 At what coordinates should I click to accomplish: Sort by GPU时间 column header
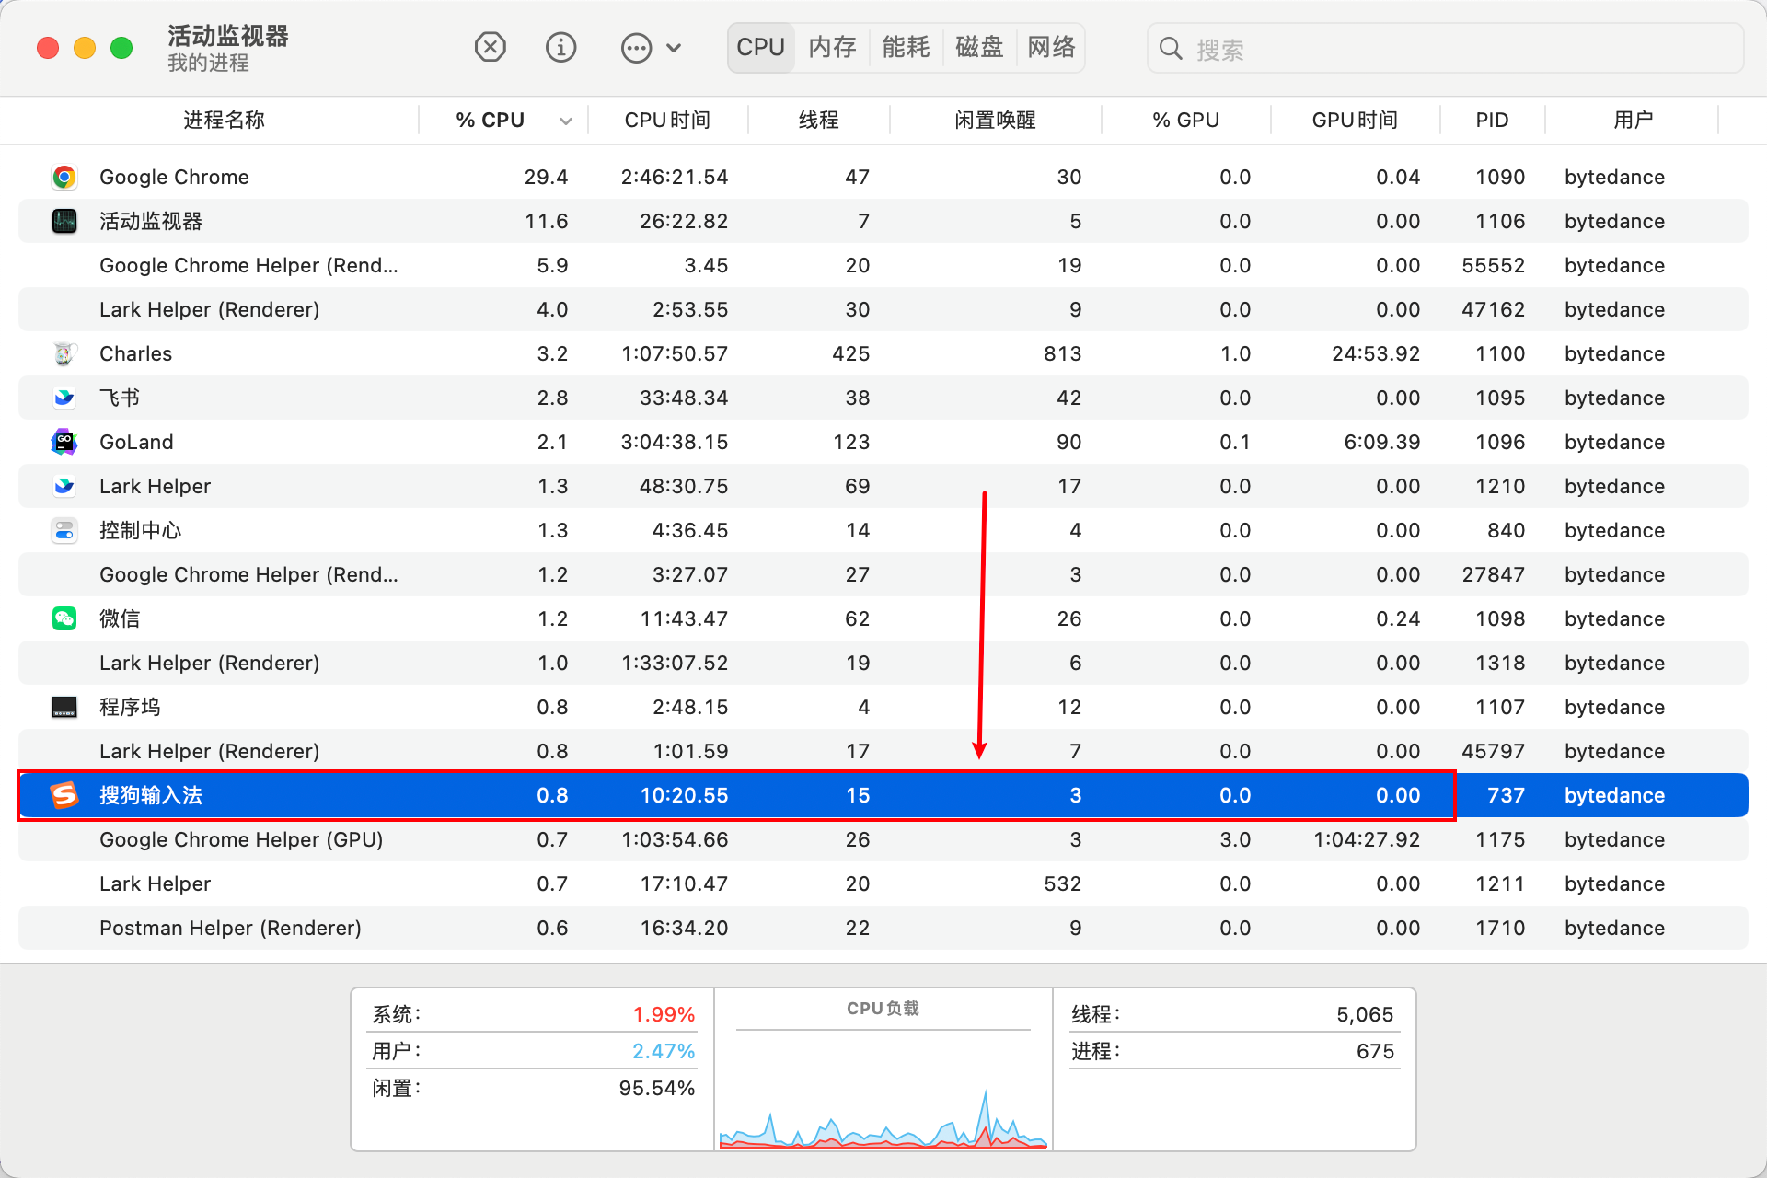coord(1355,121)
